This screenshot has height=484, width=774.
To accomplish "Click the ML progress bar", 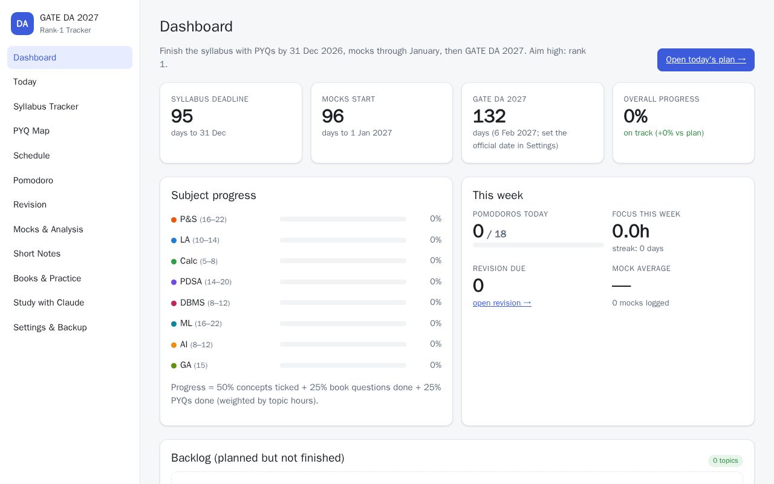I will pyautogui.click(x=343, y=324).
